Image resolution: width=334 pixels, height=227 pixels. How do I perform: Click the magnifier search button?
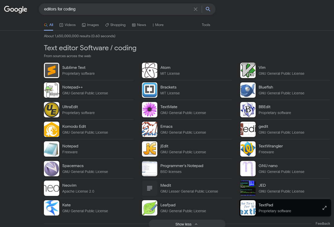pos(208,9)
